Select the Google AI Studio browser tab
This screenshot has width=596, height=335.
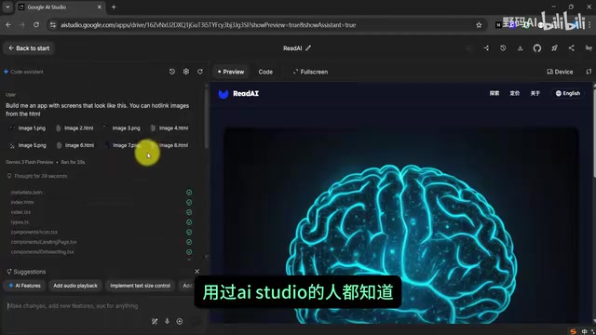click(x=61, y=7)
